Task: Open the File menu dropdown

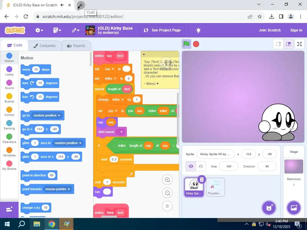Action: tap(57, 30)
